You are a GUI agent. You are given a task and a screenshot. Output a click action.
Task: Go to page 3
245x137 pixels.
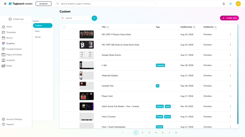[149, 133]
